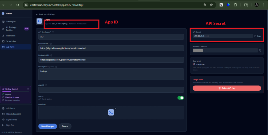268x135 pixels.
Task: Reload the page in the browser
Action: [x=18, y=5]
